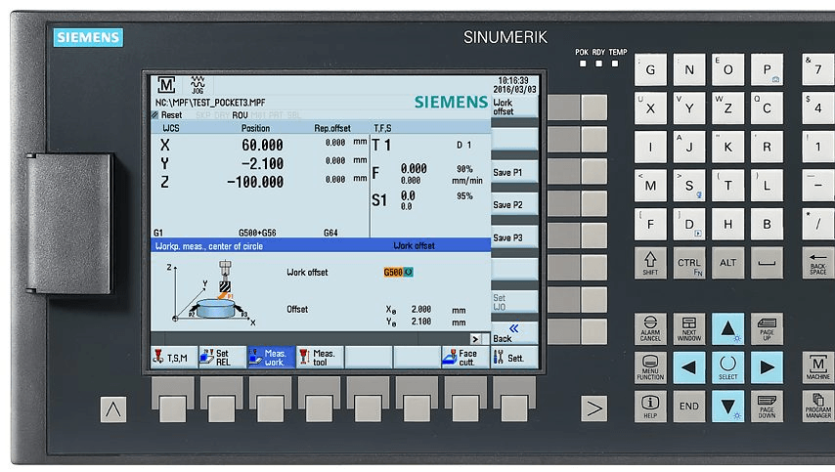The width and height of the screenshot is (835, 472).
Task: Open the Sett. settings softkey
Action: 514,357
